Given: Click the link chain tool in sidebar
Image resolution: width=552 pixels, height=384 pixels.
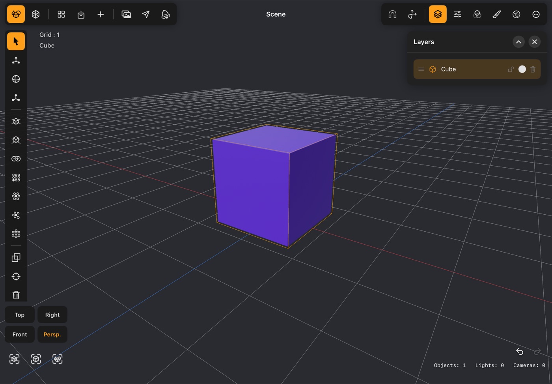Looking at the screenshot, I should click(16, 159).
